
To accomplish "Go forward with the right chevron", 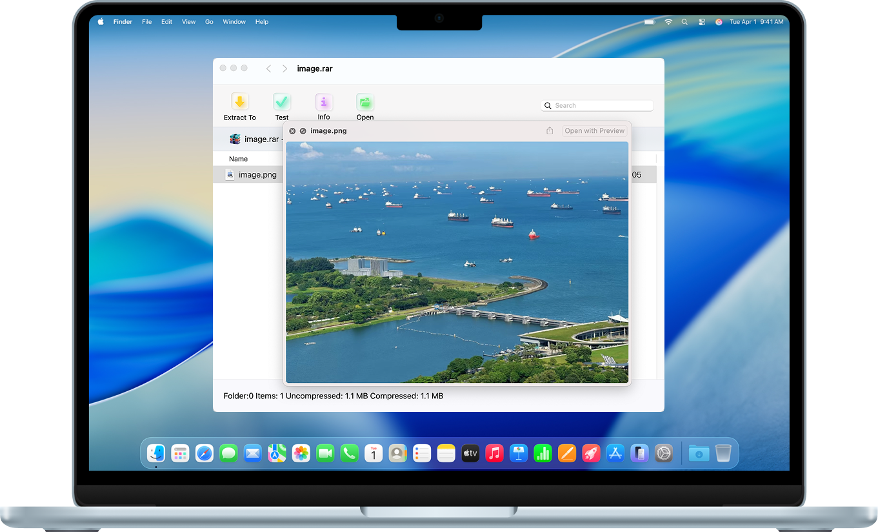I will click(x=284, y=68).
